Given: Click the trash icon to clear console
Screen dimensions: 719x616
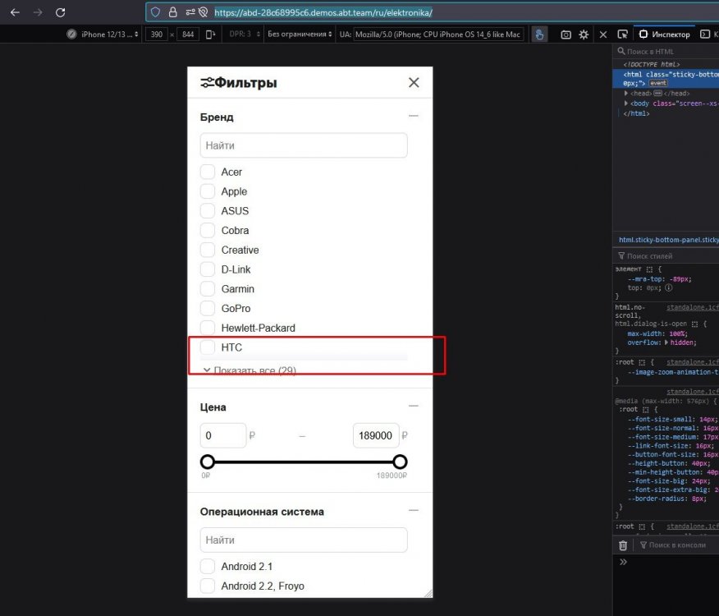Looking at the screenshot, I should (x=623, y=545).
